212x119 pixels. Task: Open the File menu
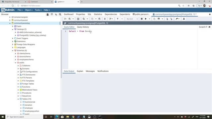click(20, 10)
